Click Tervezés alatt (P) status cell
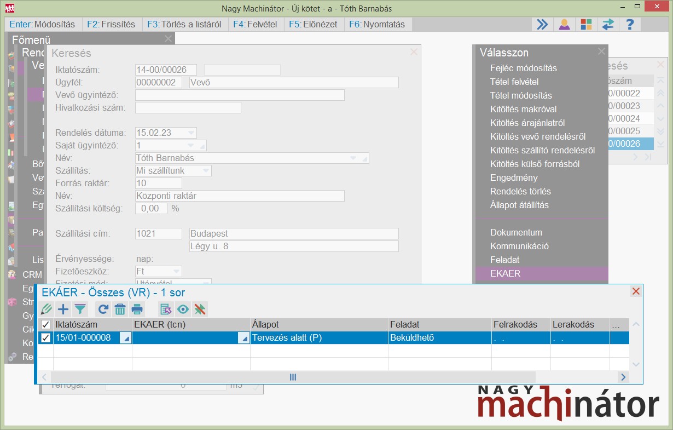Screen dimensions: 673x430 [x=320, y=338]
